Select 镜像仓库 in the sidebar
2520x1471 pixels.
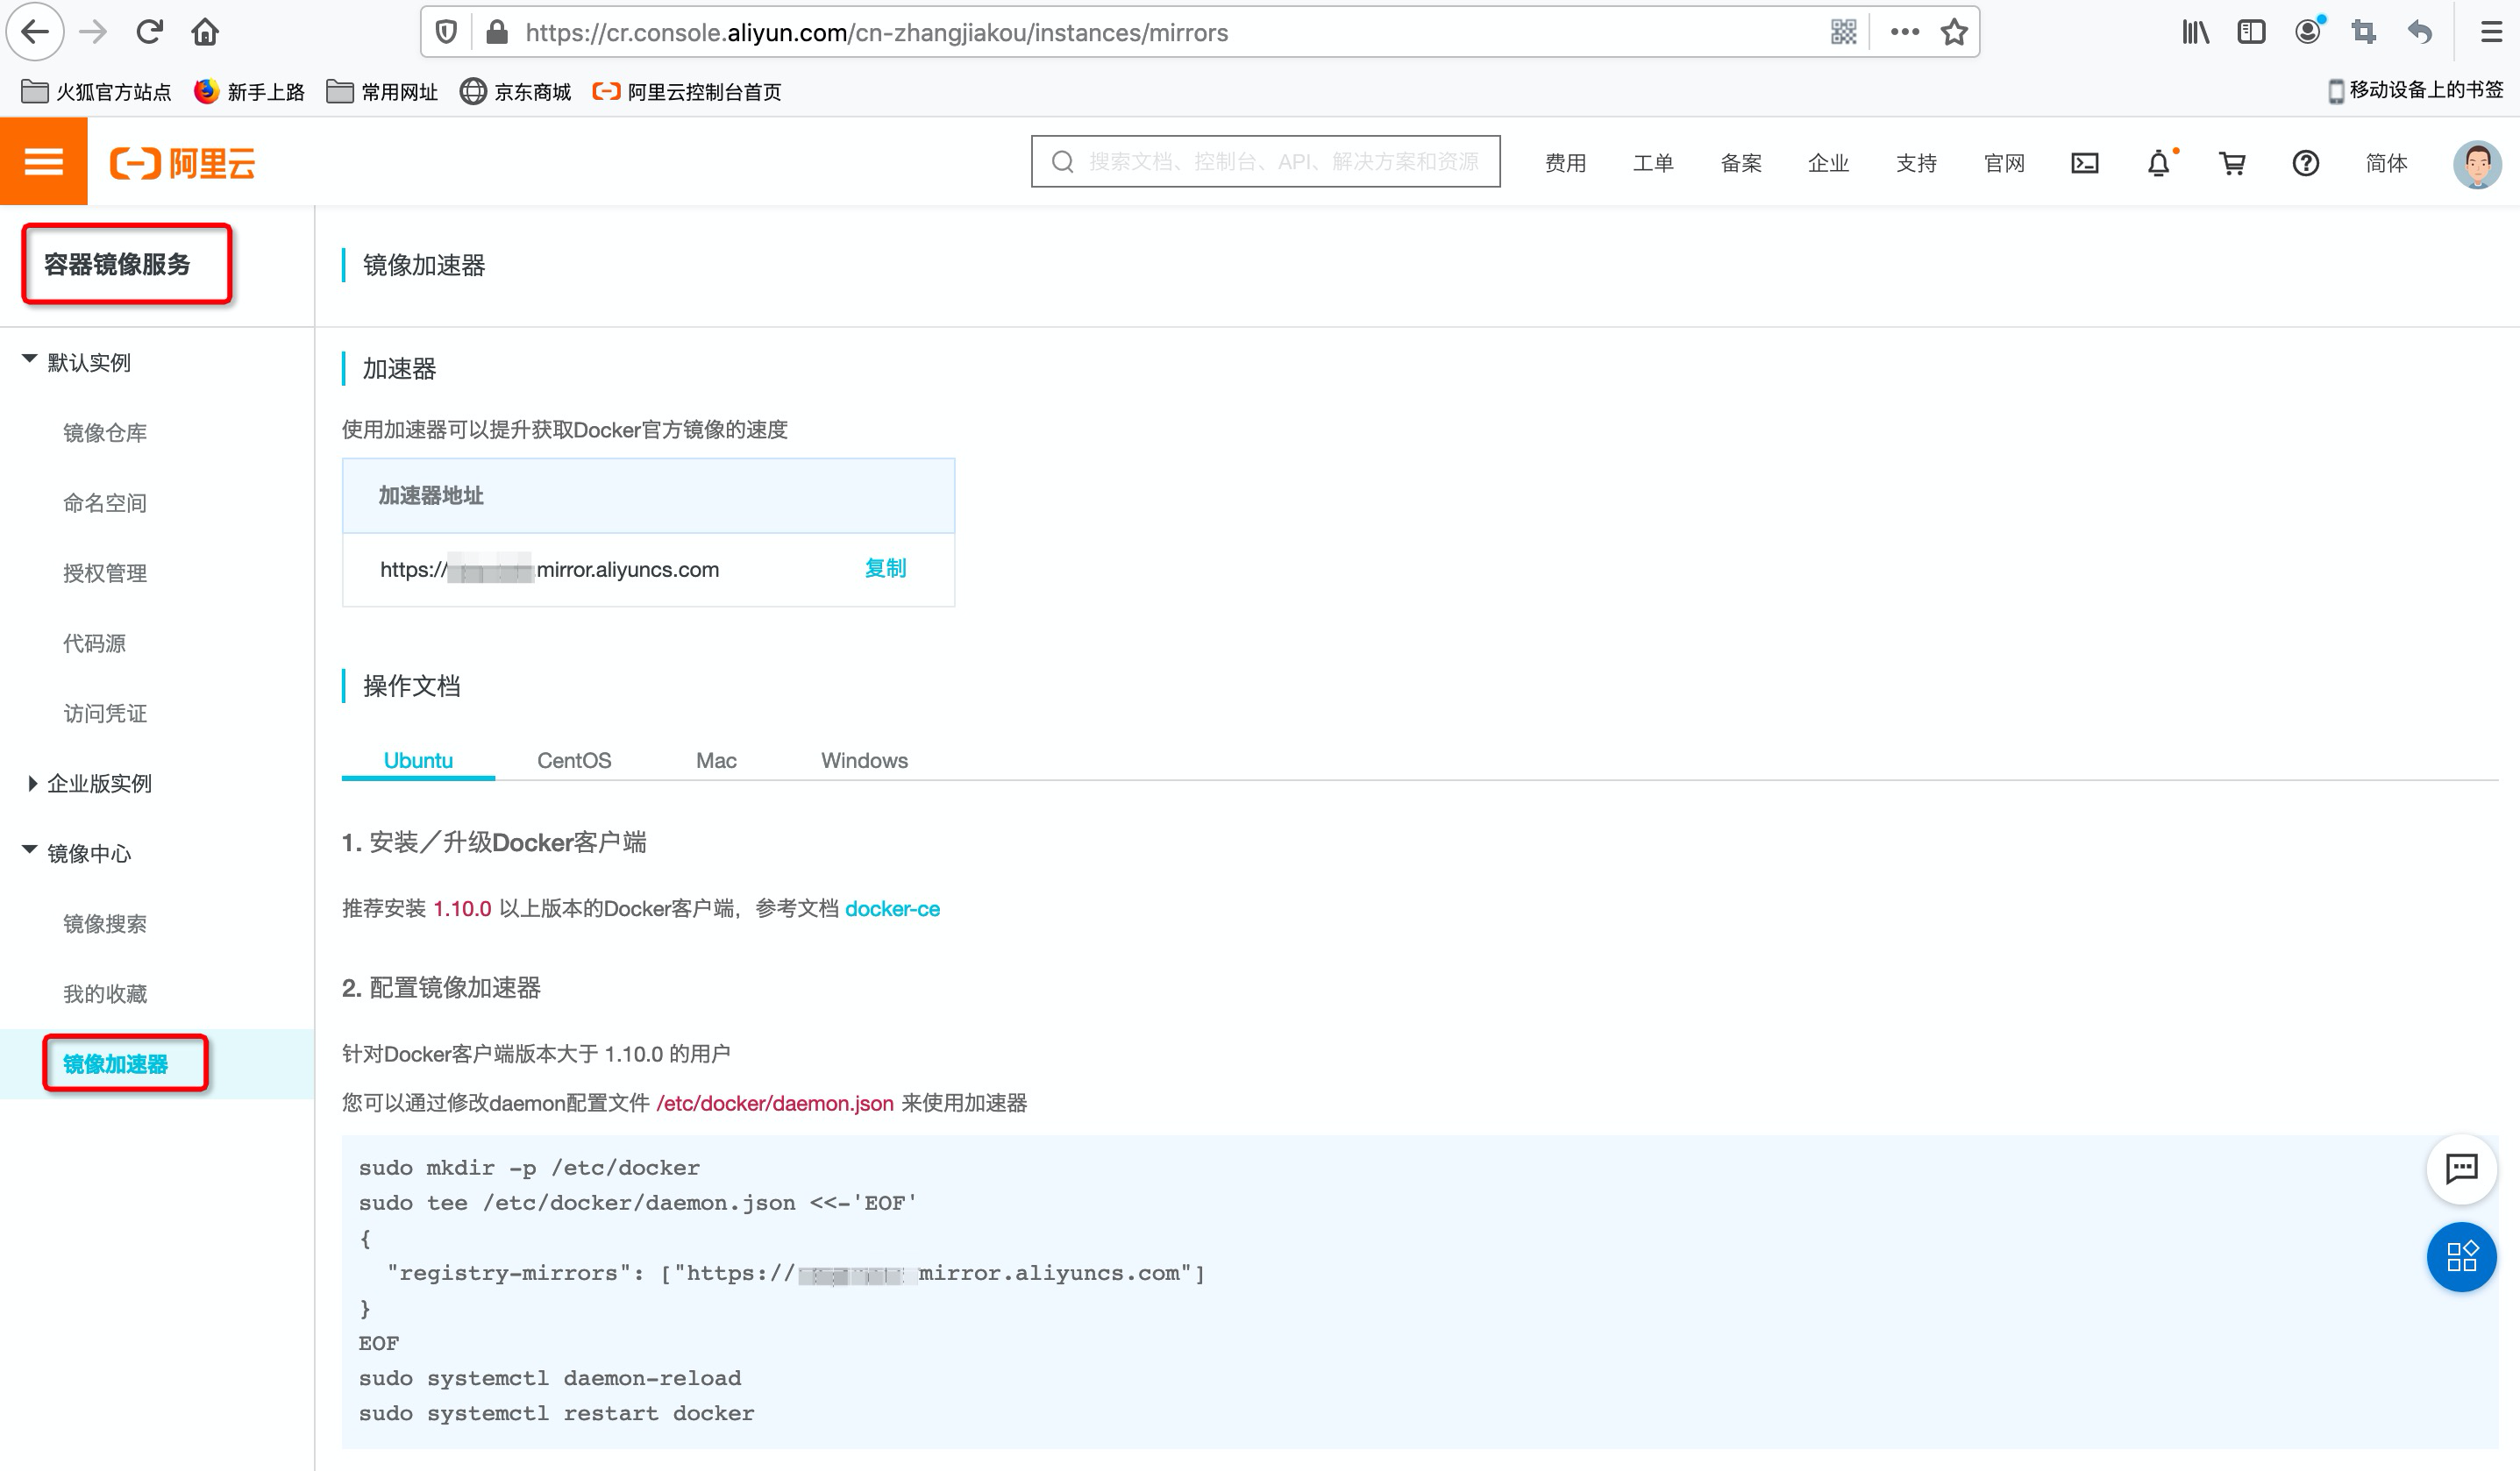[x=105, y=432]
